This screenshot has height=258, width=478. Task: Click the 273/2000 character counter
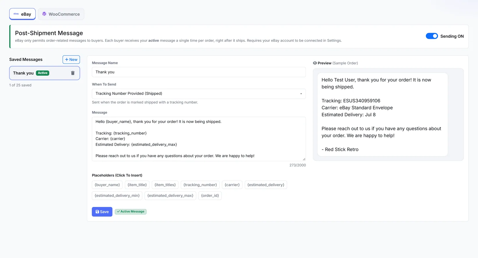298,165
